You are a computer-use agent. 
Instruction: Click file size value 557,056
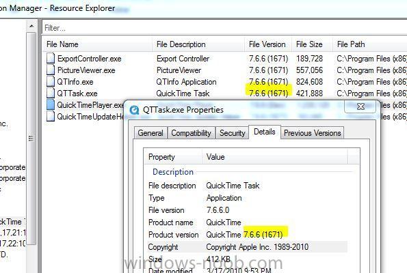pos(309,70)
